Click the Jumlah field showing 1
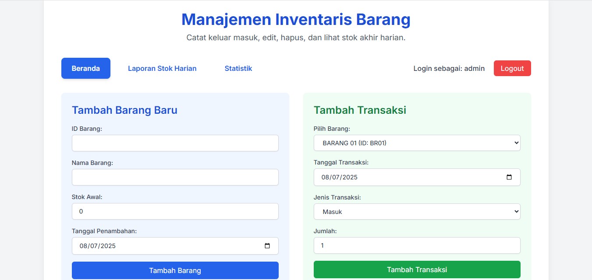Viewport: 592px width, 280px height. tap(417, 245)
